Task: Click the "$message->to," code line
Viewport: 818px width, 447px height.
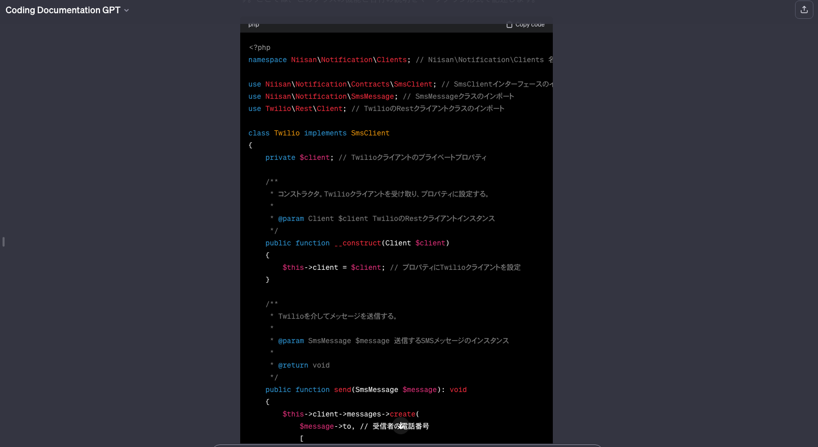Action: [327, 426]
